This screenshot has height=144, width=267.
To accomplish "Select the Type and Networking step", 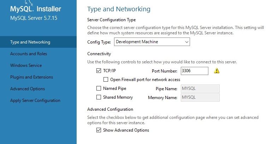I will [x=38, y=42].
